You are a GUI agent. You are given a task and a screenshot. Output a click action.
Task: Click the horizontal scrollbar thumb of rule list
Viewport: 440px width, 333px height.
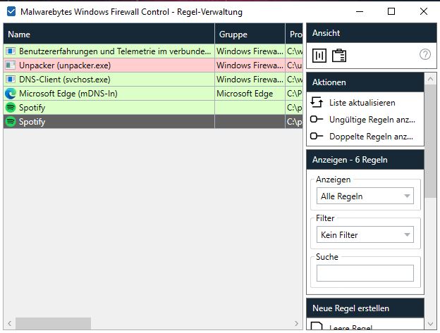click(x=53, y=323)
